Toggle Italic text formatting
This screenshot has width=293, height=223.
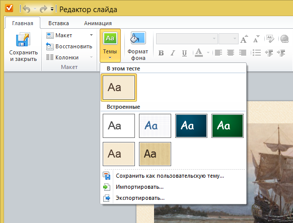pos(173,53)
